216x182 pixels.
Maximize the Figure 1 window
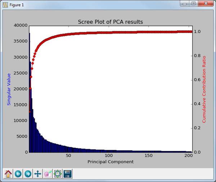pos(194,4)
